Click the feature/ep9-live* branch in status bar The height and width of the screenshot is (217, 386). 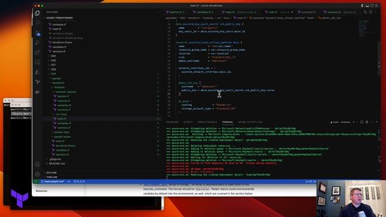[52, 181]
